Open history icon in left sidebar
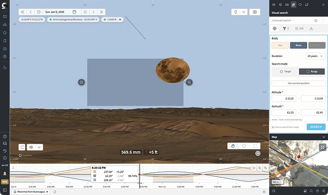 pyautogui.click(x=5, y=151)
